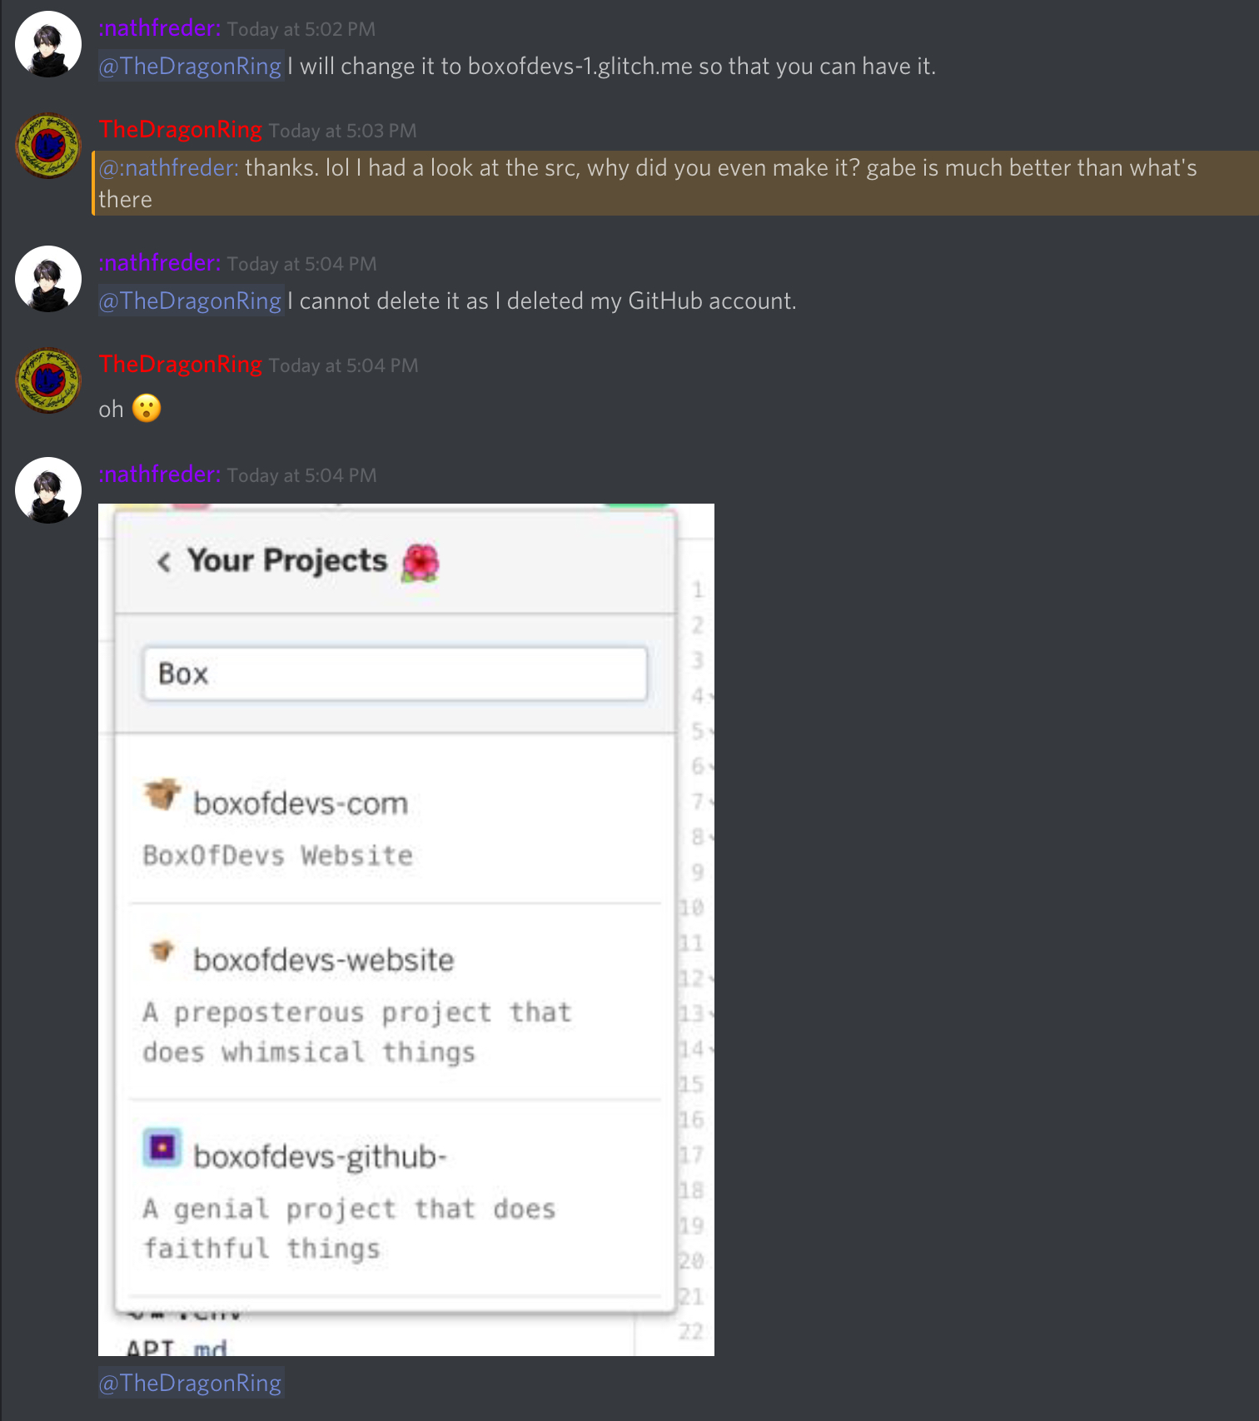This screenshot has width=1259, height=1421.
Task: Click the flower emoji beside Your Projects
Action: (420, 563)
